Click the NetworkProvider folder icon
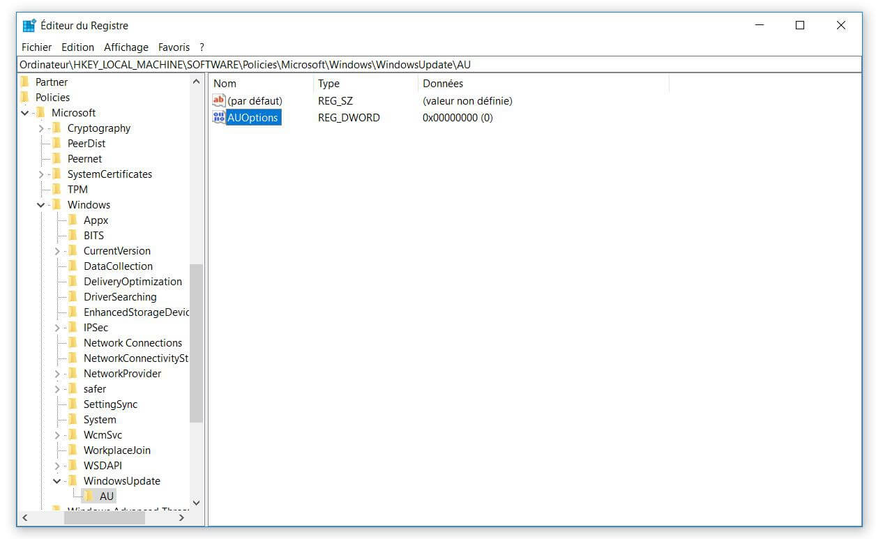This screenshot has height=539, width=876. point(73,373)
